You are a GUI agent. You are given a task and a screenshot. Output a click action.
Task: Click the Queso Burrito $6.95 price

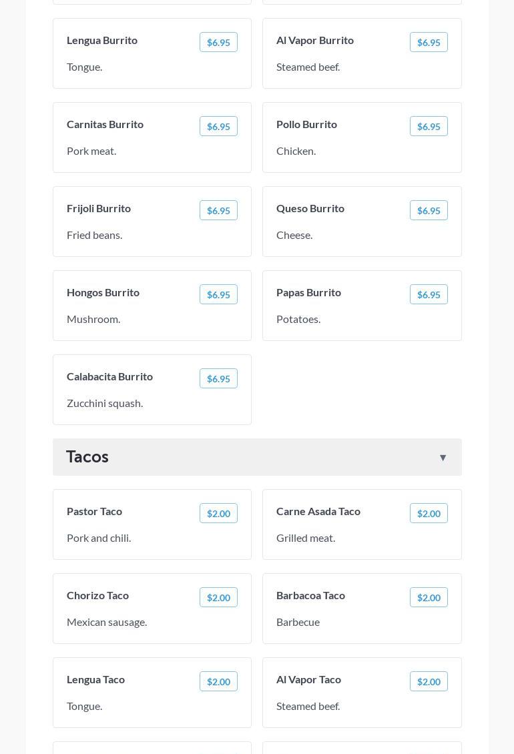tap(429, 210)
